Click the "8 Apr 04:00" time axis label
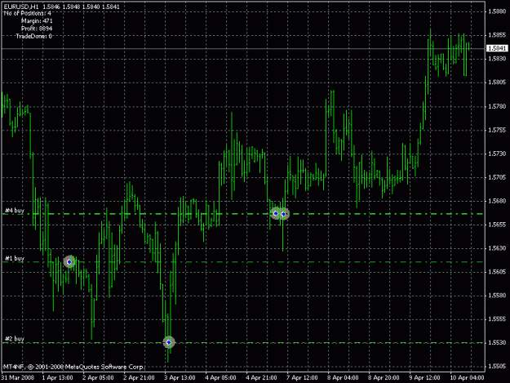Image resolution: width=510 pixels, height=383 pixels. [343, 378]
